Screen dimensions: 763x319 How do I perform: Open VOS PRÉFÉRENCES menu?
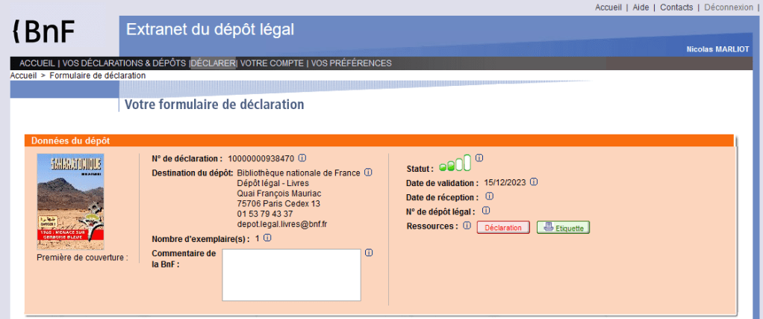click(351, 64)
